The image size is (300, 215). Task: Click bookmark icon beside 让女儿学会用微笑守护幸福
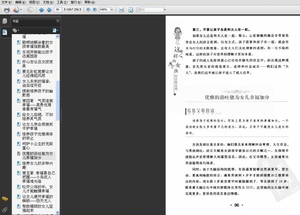point(18,124)
